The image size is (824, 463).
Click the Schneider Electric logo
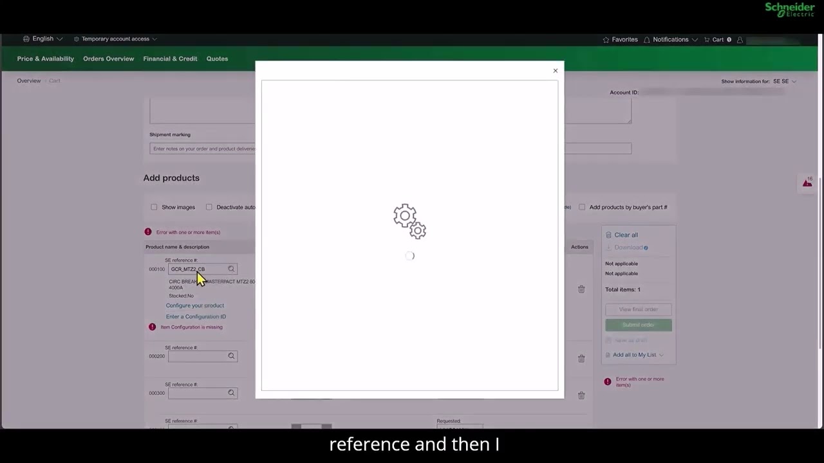[x=790, y=9]
